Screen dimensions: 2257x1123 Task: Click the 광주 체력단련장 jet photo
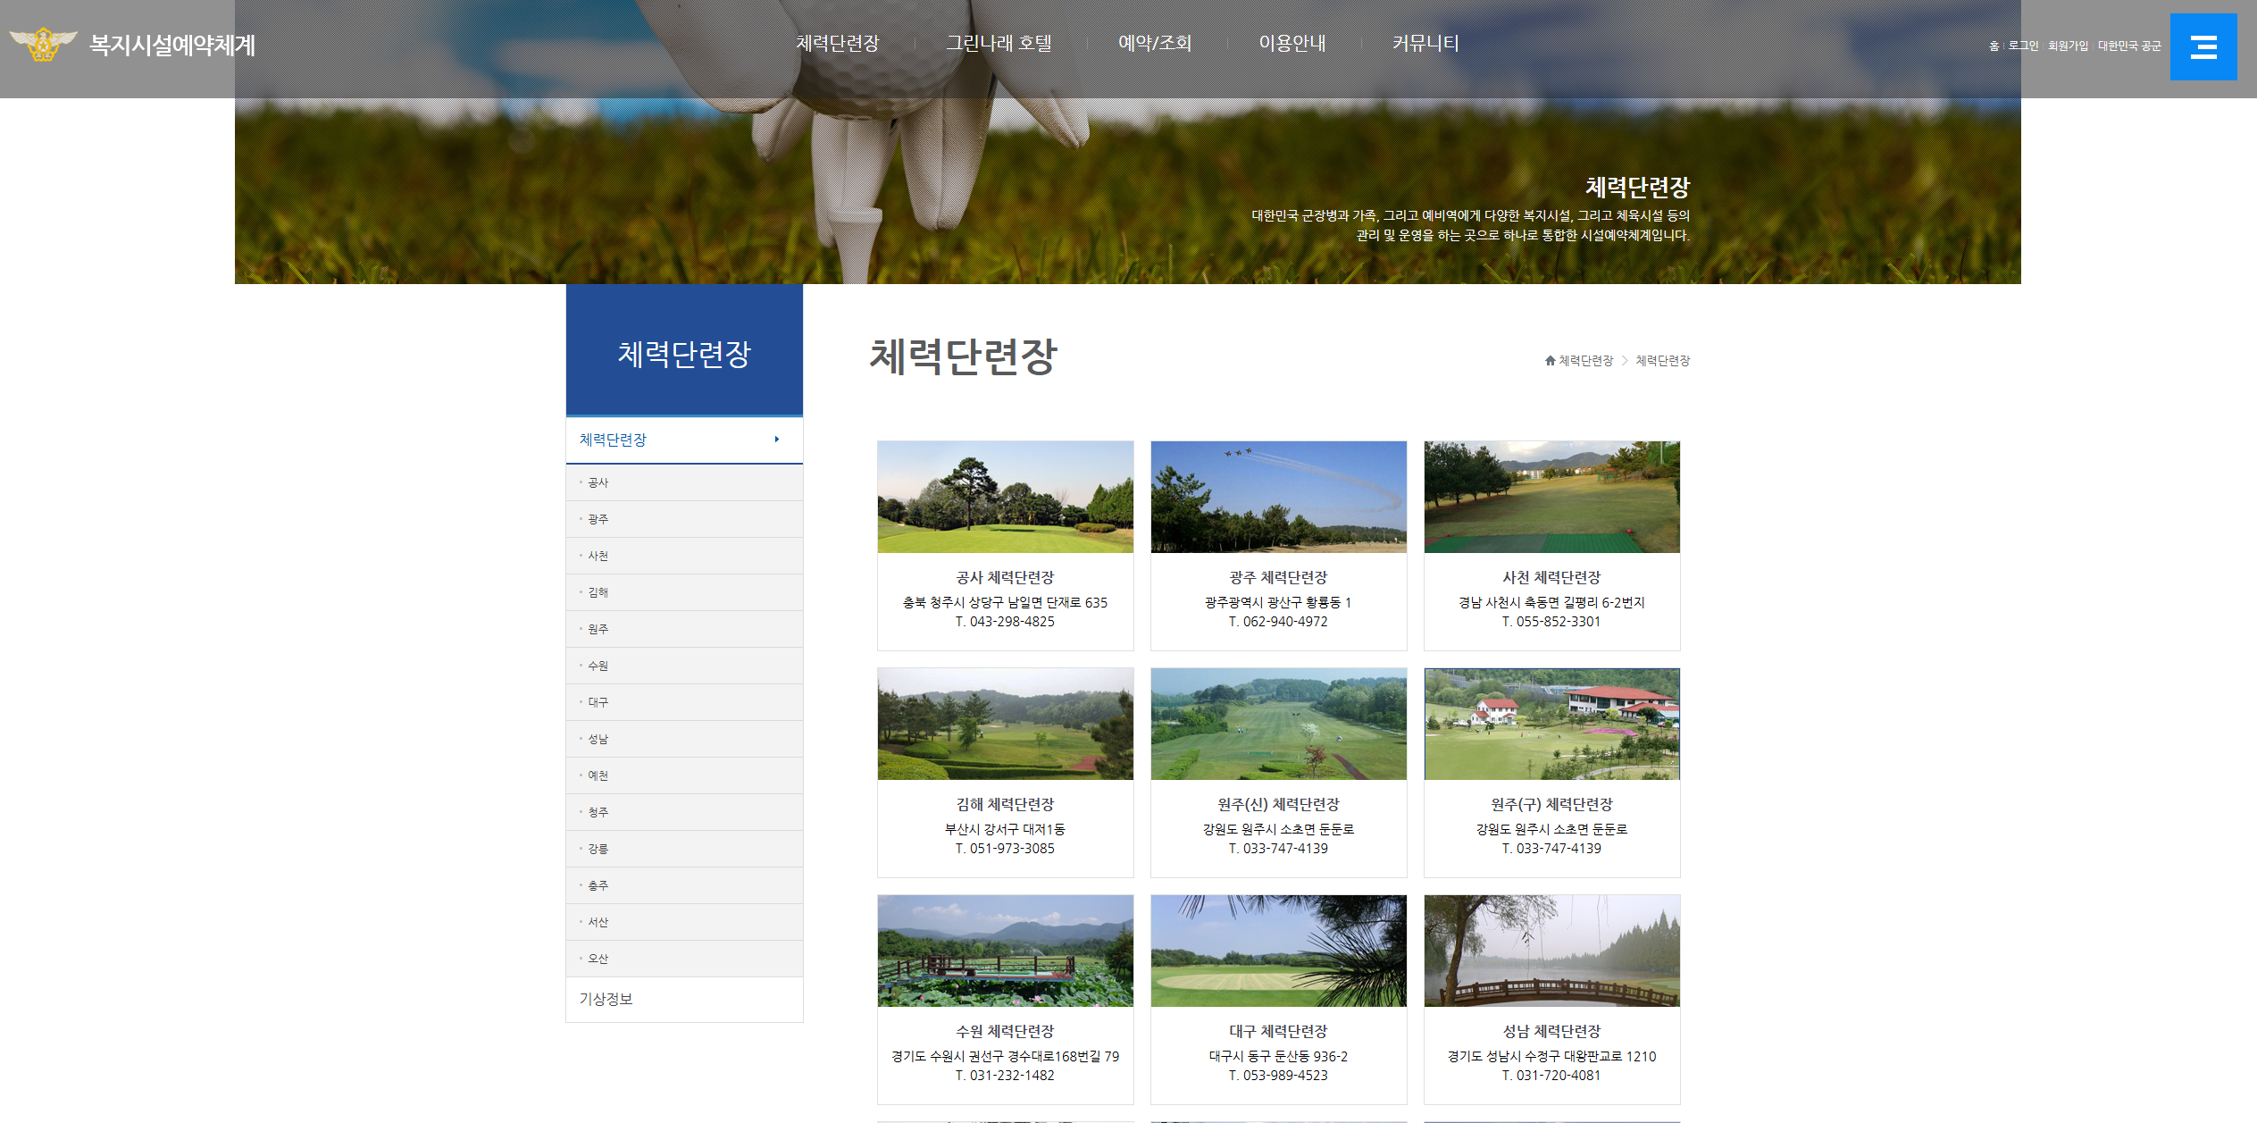[x=1278, y=497]
